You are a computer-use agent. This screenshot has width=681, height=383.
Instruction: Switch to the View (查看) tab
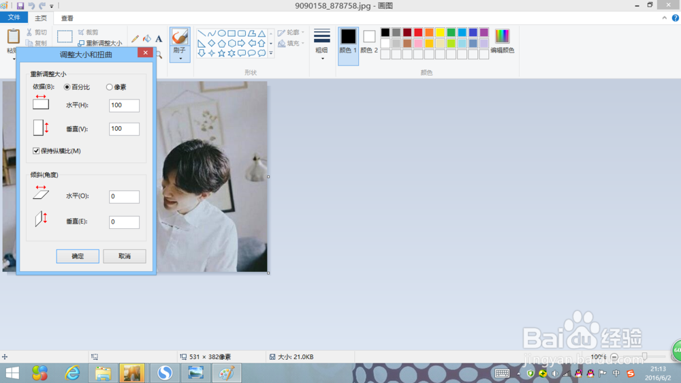pyautogui.click(x=67, y=18)
